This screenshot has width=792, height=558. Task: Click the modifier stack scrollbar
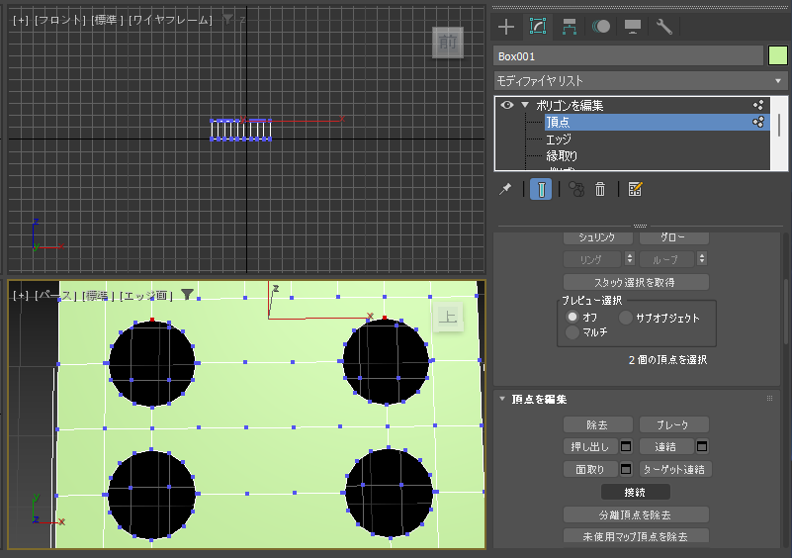[x=779, y=125]
